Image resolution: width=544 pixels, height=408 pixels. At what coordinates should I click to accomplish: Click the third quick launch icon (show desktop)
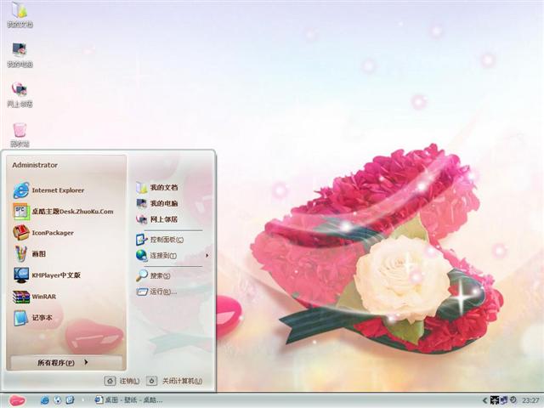pyautogui.click(x=70, y=400)
